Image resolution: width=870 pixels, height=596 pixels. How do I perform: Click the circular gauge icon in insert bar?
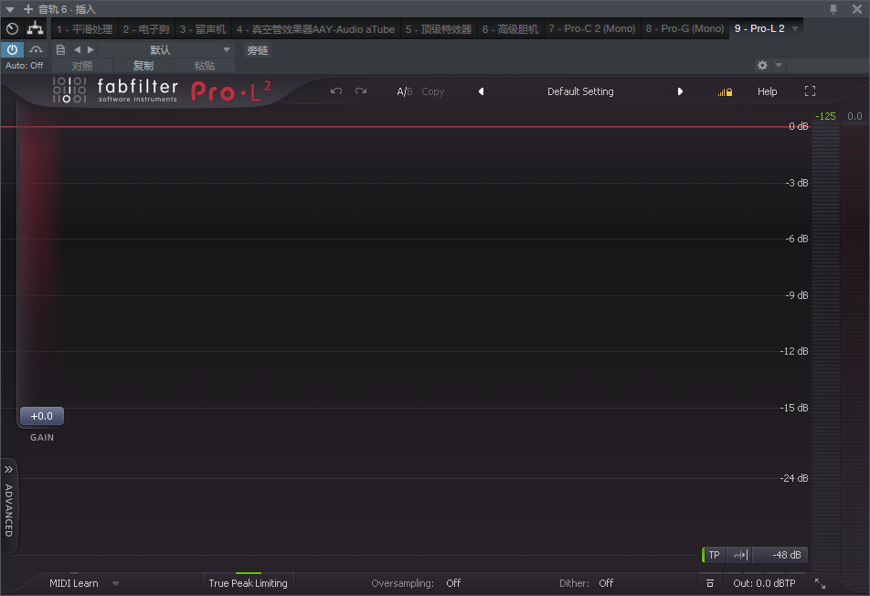coord(12,29)
